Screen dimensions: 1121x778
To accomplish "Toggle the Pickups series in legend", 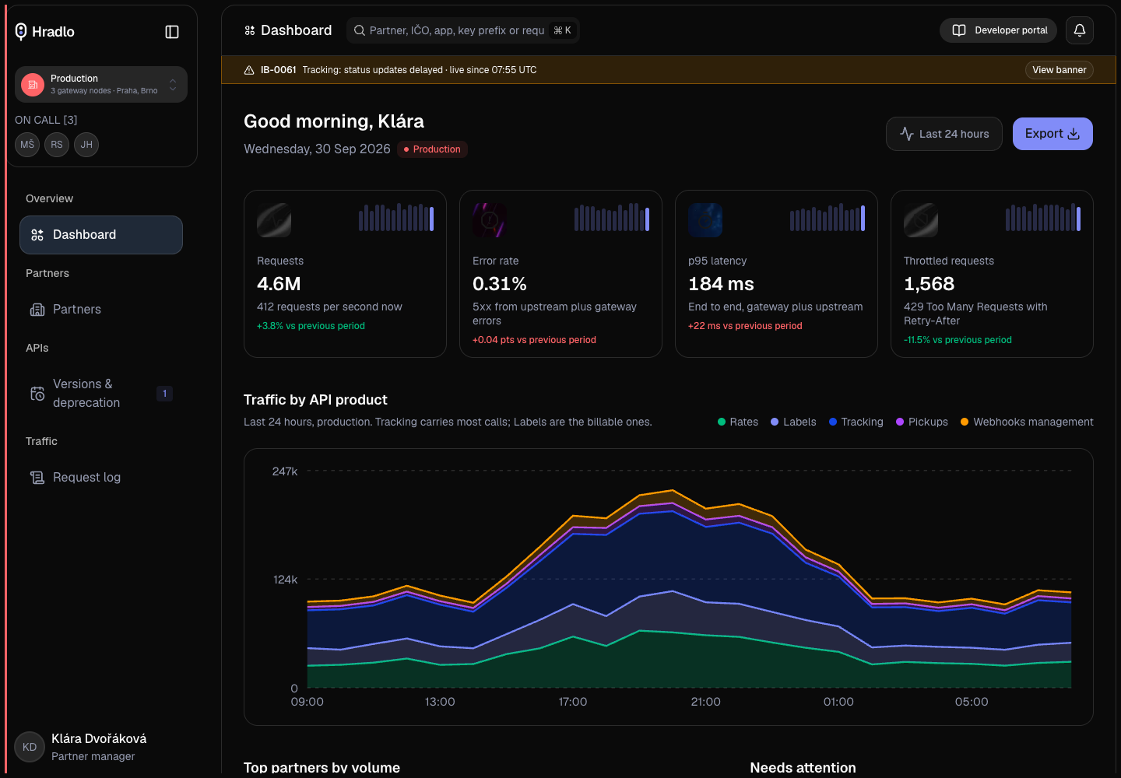I will tap(922, 422).
